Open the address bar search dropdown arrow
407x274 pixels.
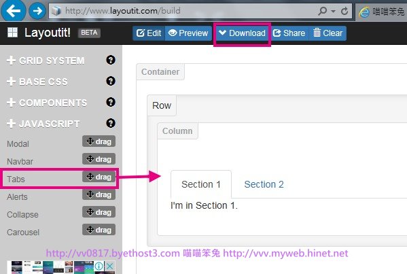click(x=334, y=11)
